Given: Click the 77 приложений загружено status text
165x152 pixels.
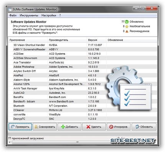Looking at the screenshot, I should 26,138.
